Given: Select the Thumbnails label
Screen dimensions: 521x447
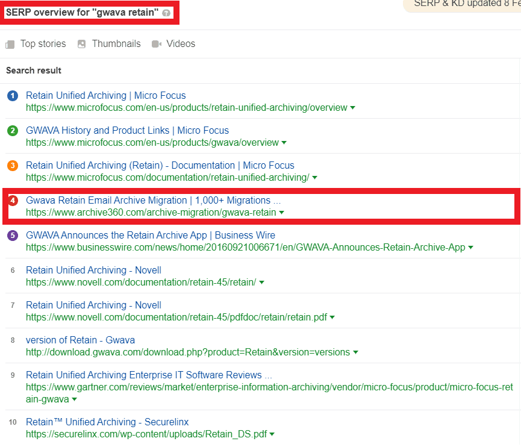Looking at the screenshot, I should [116, 44].
